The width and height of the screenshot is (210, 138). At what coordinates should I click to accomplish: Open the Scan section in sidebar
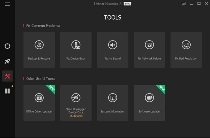tap(7, 46)
